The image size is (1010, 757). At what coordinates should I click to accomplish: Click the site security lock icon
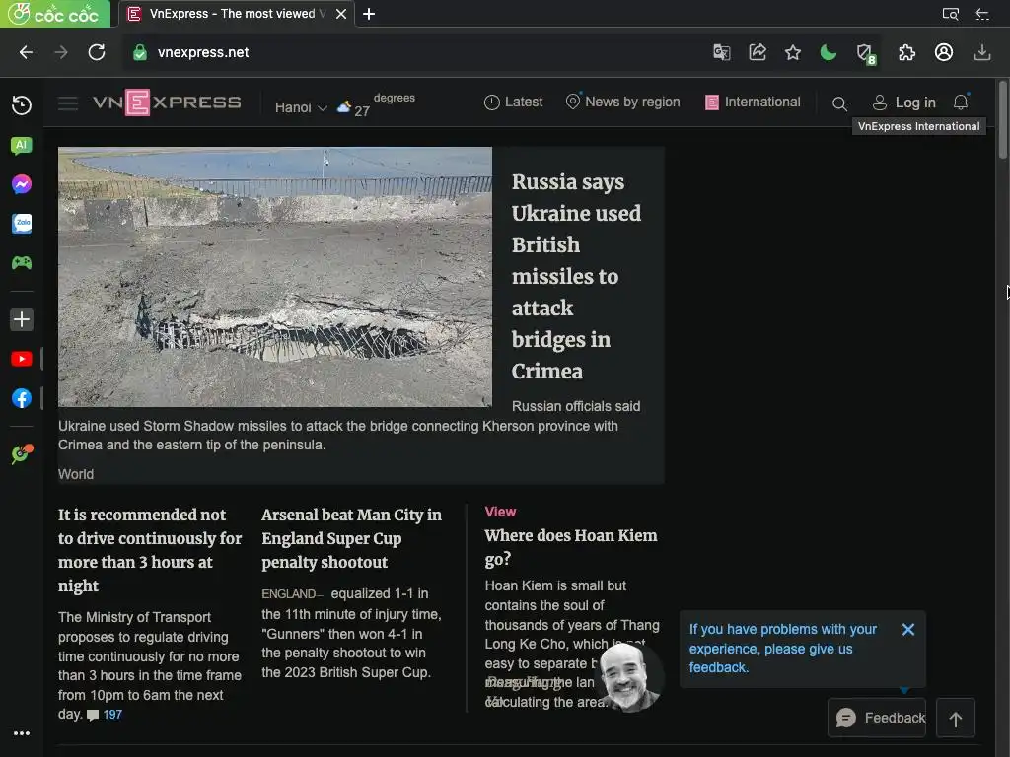click(140, 53)
